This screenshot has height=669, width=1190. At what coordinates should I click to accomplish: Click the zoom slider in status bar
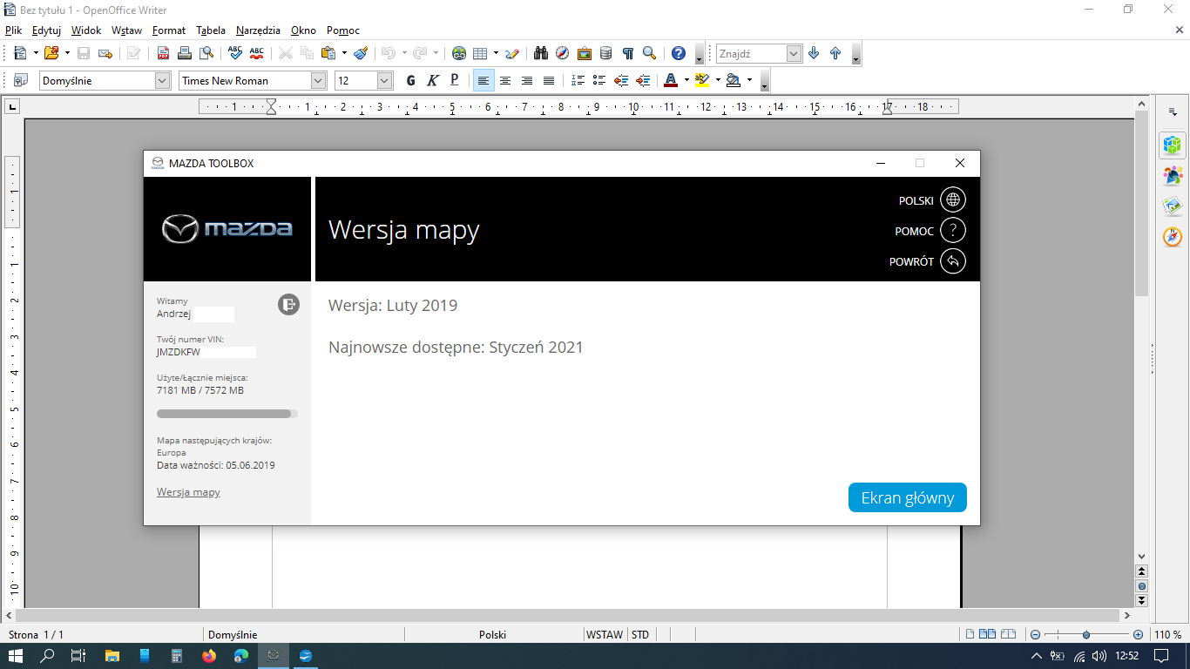(x=1085, y=635)
